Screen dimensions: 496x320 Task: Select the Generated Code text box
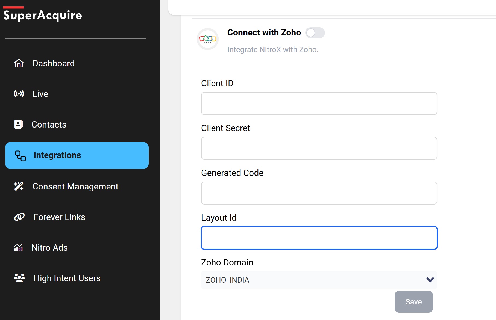tap(319, 193)
